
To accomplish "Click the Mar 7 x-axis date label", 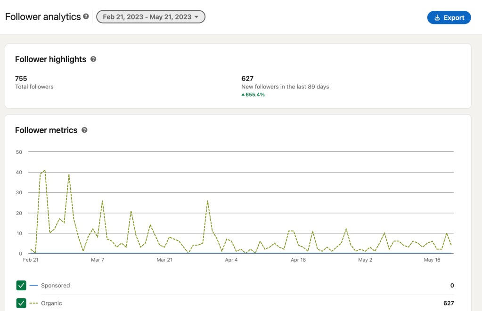I will [98, 260].
